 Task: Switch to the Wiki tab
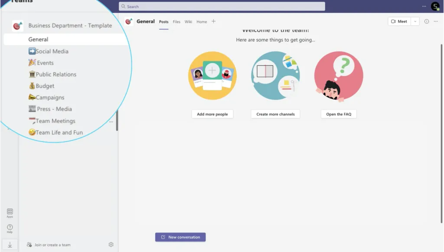188,22
